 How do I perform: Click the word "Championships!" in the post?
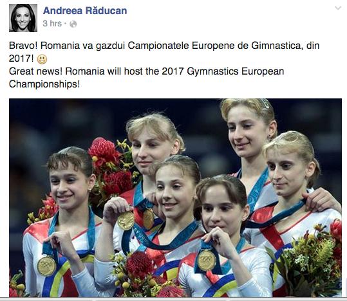click(44, 84)
